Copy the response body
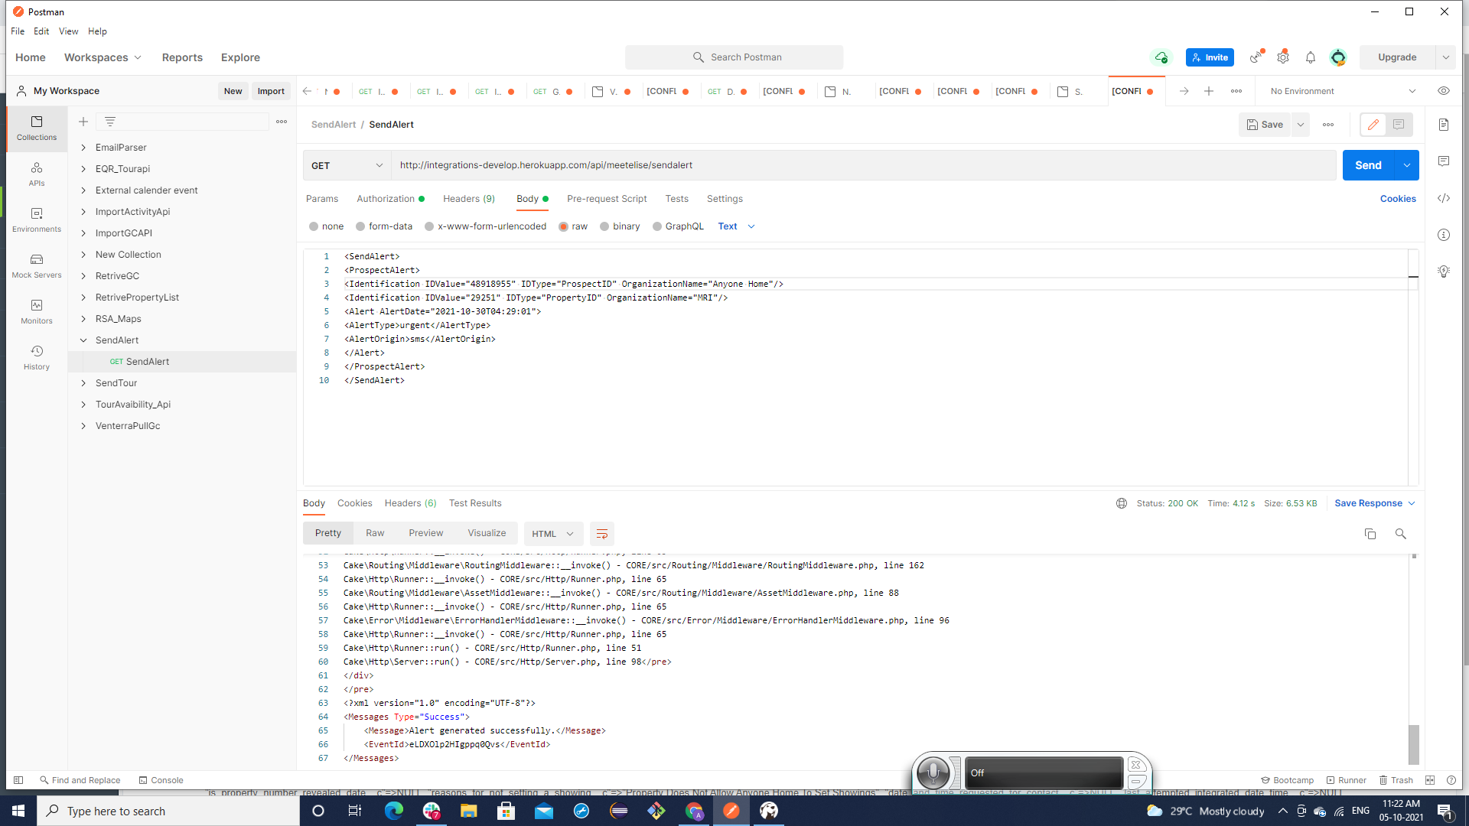Image resolution: width=1469 pixels, height=826 pixels. (x=1370, y=534)
